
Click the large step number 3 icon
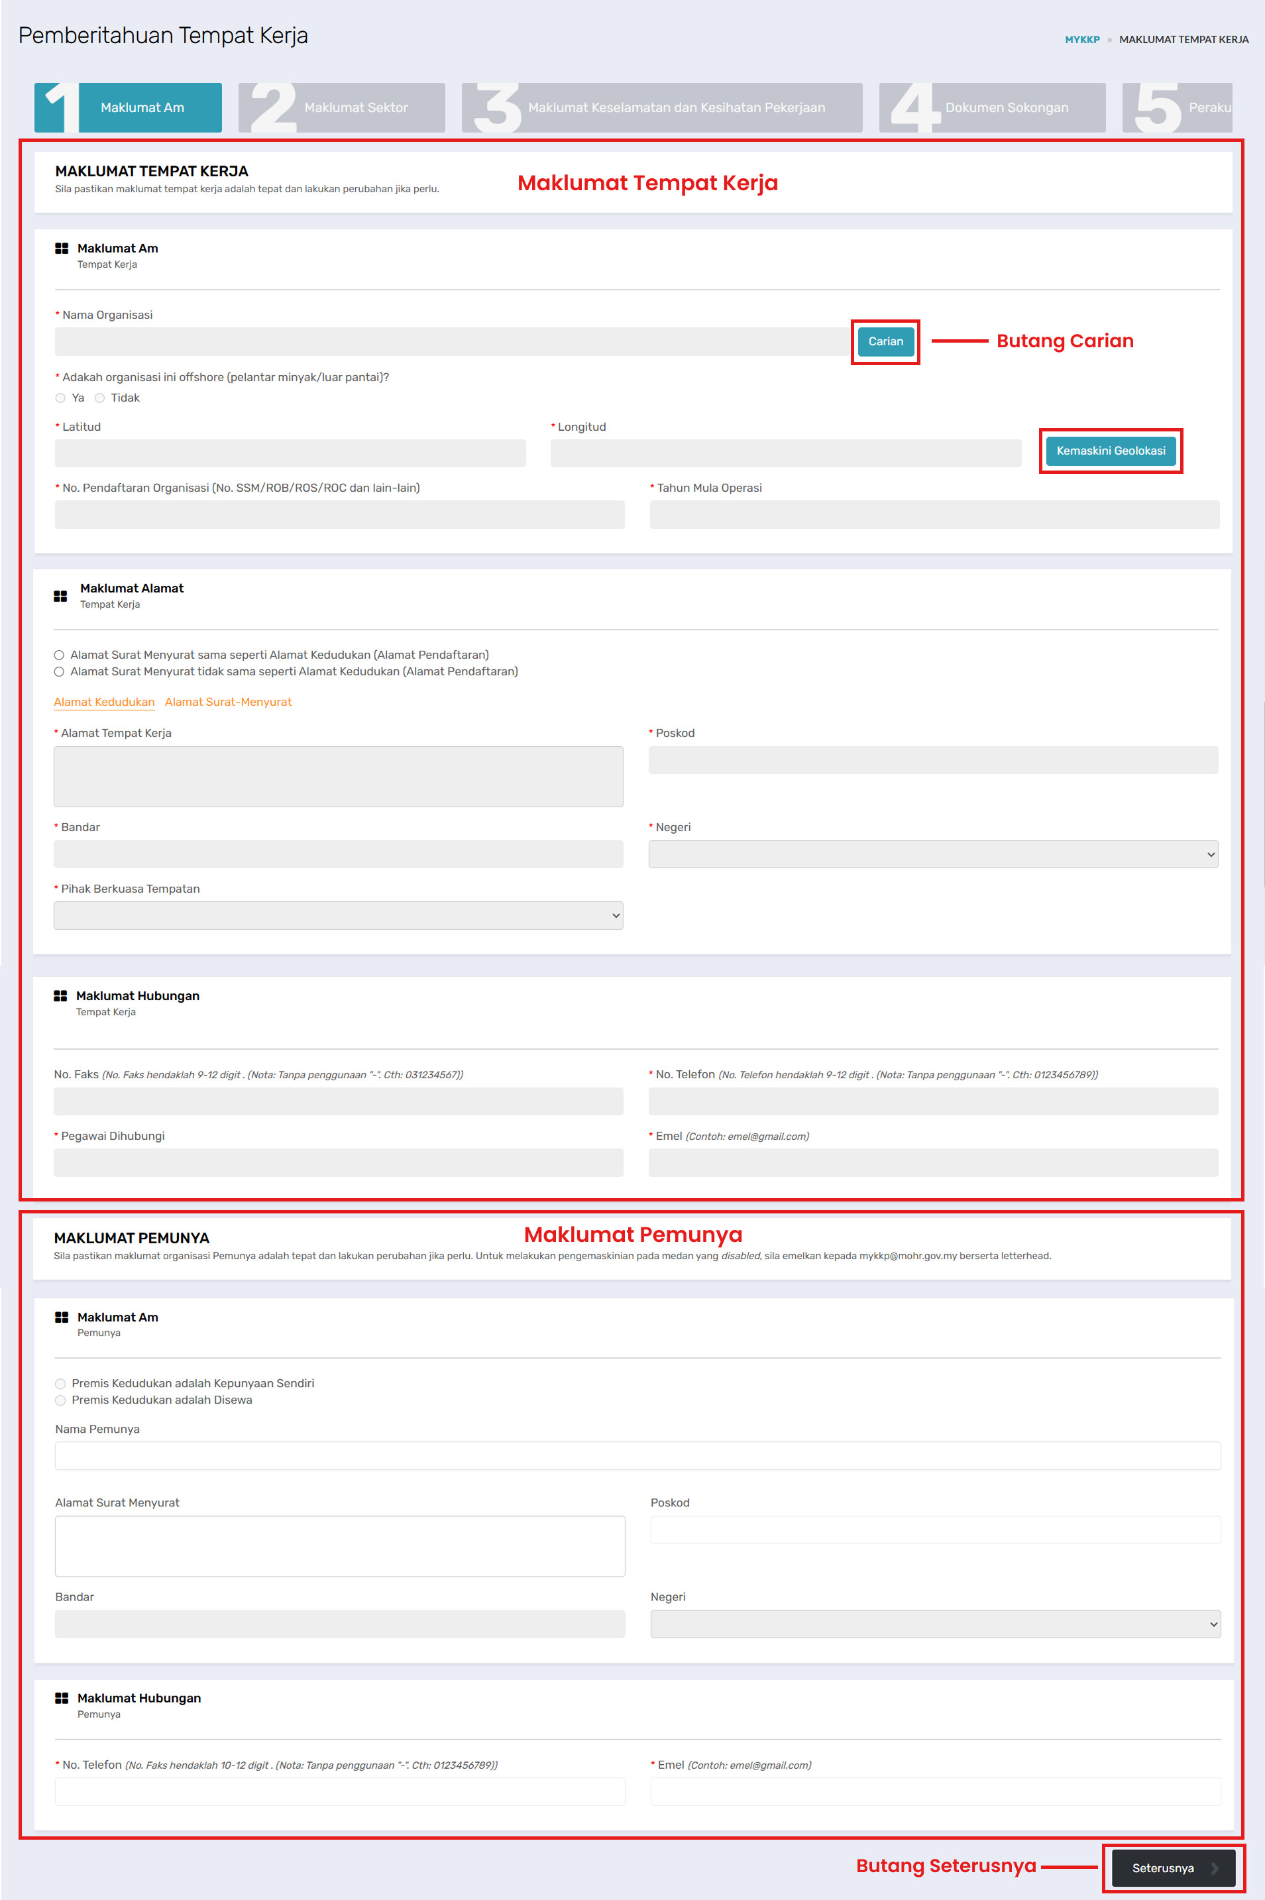coord(497,107)
